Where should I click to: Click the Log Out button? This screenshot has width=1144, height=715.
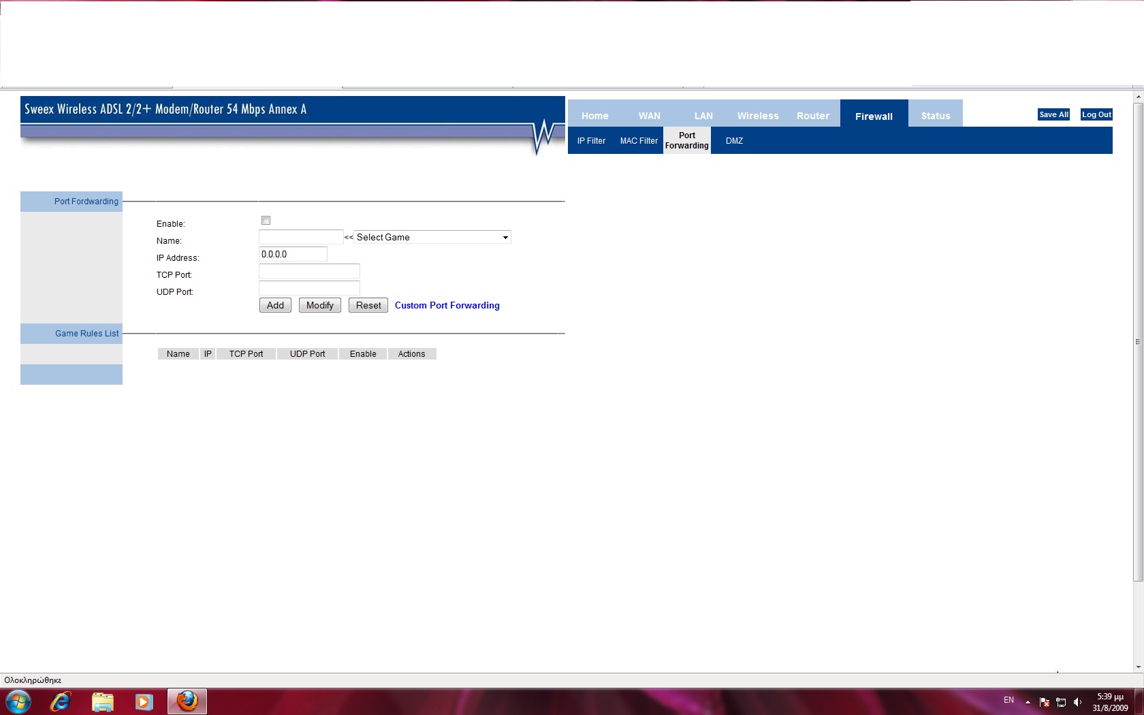[1096, 114]
